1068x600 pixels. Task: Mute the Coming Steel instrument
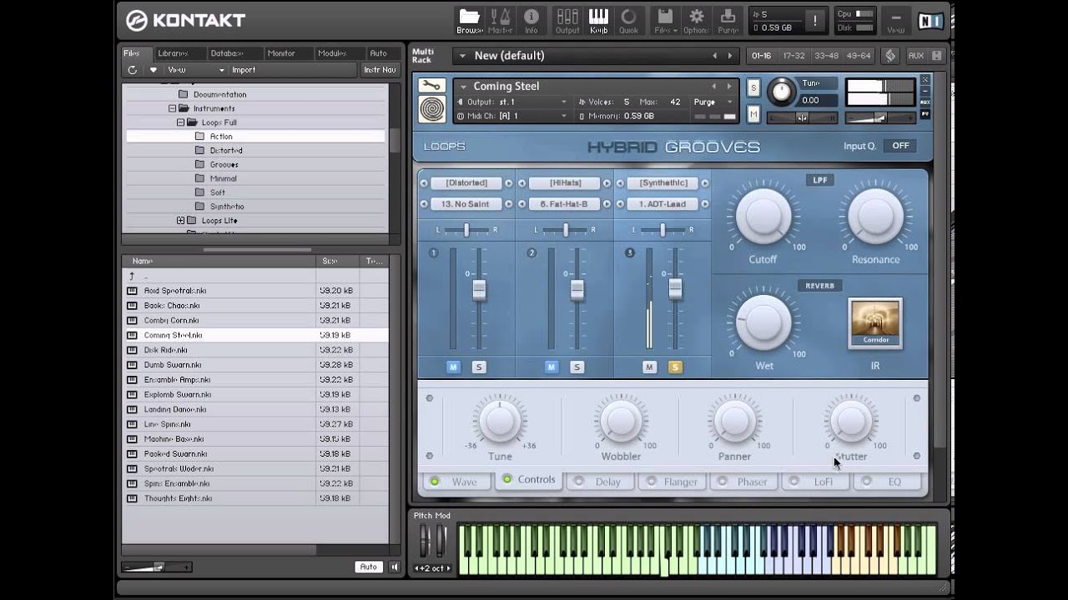pyautogui.click(x=753, y=114)
